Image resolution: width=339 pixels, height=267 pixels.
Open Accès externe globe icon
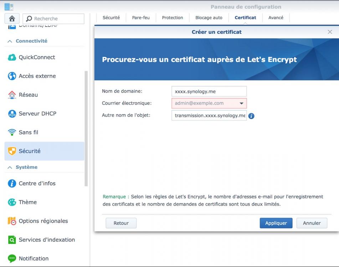pyautogui.click(x=12, y=76)
